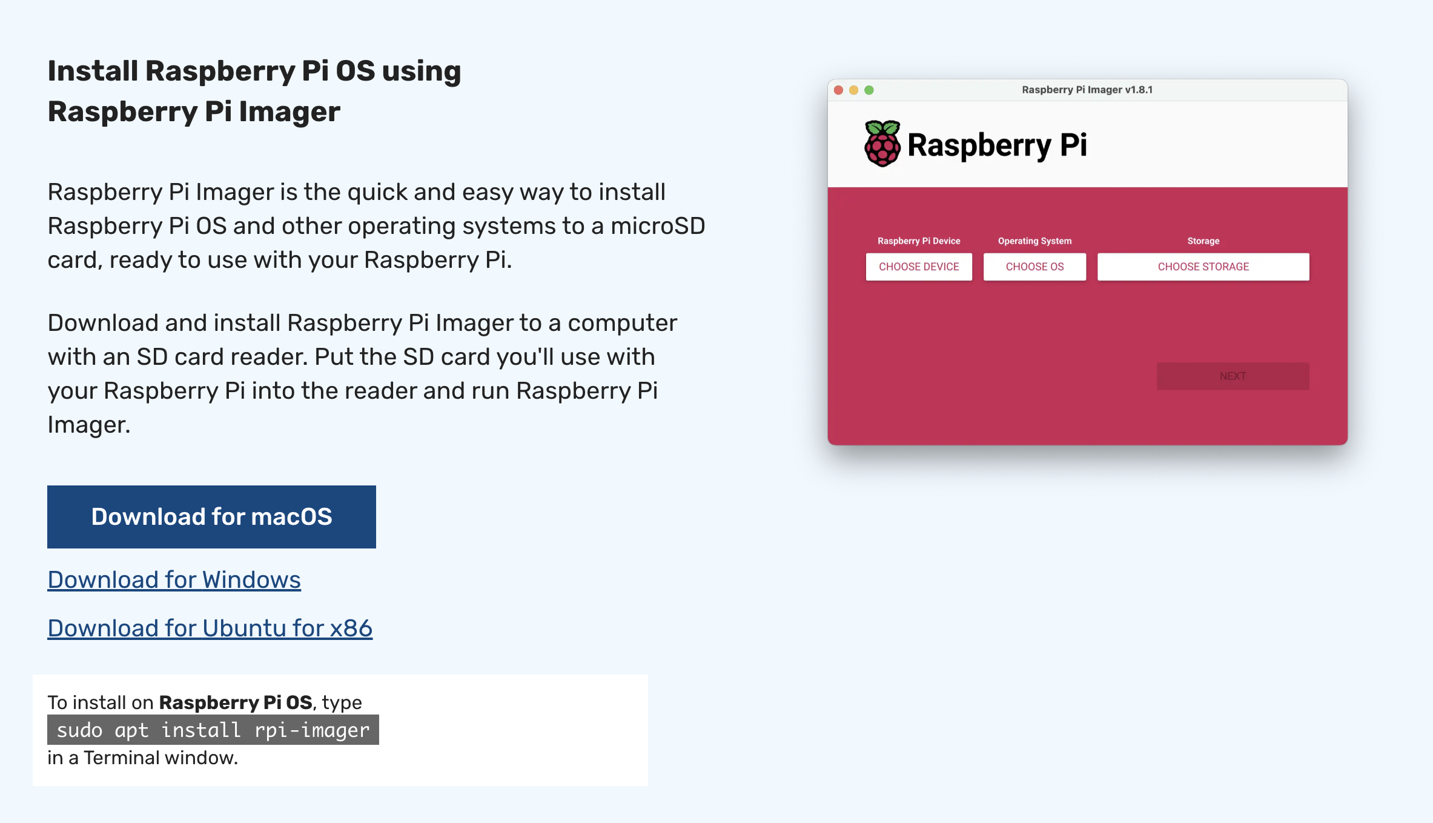Image resolution: width=1433 pixels, height=823 pixels.
Task: Minimize the Imager window with yellow button
Action: [854, 90]
